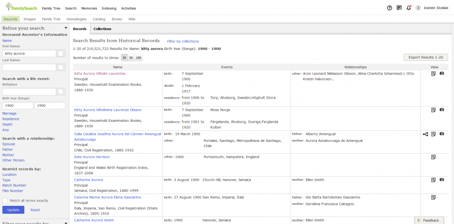Click the Update search button

tap(13, 210)
